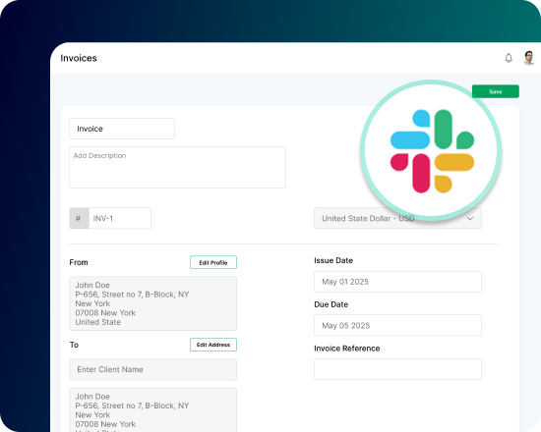Edit the Invoice title field

122,129
